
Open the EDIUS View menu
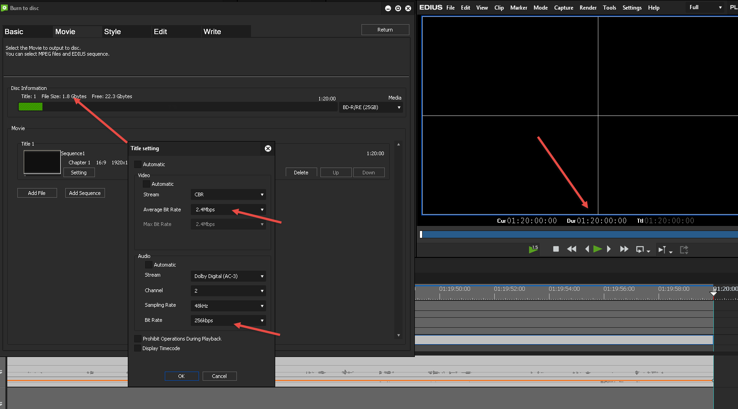pos(482,8)
